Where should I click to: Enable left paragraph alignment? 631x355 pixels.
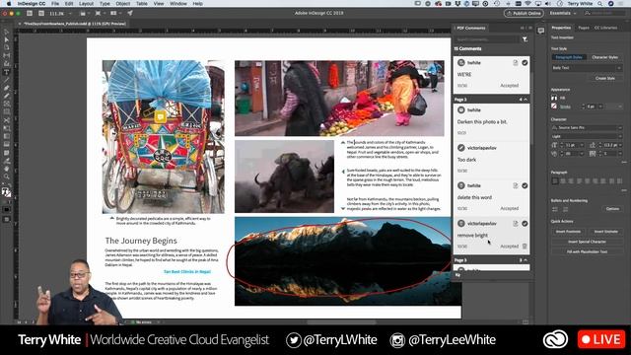[x=555, y=181]
